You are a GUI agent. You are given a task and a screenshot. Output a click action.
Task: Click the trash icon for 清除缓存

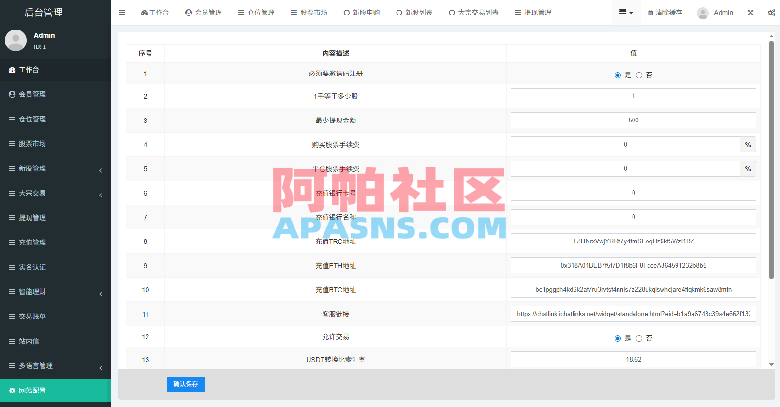pos(651,13)
